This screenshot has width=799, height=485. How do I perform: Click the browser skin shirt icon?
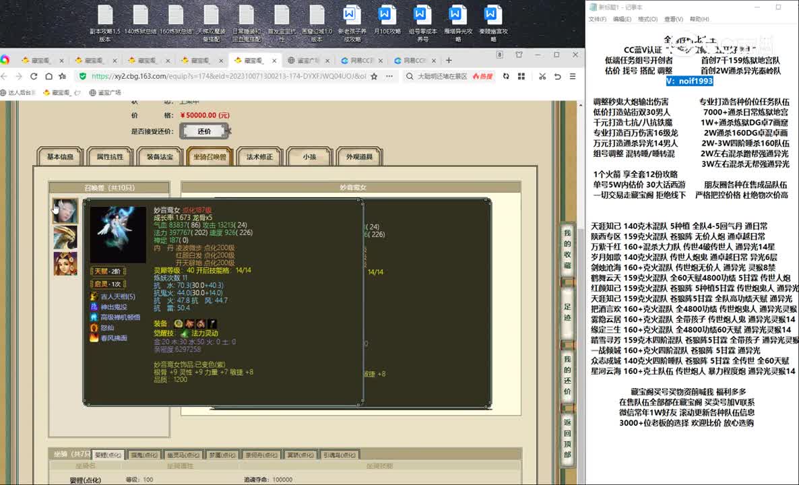click(x=519, y=55)
